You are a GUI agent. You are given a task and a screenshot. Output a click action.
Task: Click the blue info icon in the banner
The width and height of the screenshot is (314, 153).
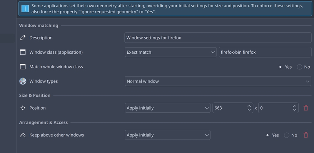[x=25, y=8]
